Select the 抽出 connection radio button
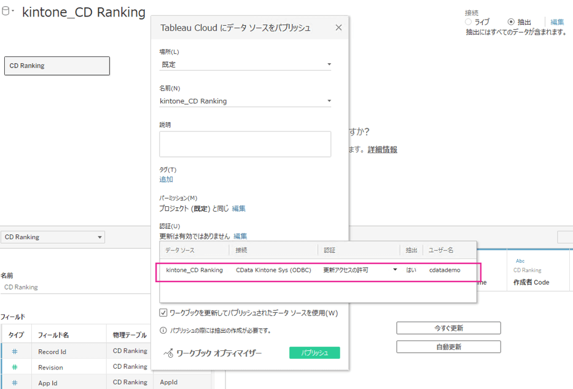Image resolution: width=573 pixels, height=389 pixels. (511, 22)
